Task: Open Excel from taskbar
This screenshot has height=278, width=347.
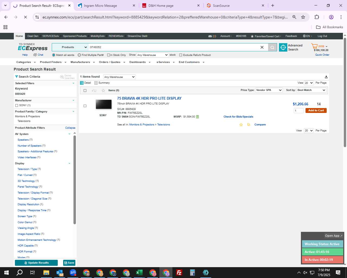Action: point(139,273)
